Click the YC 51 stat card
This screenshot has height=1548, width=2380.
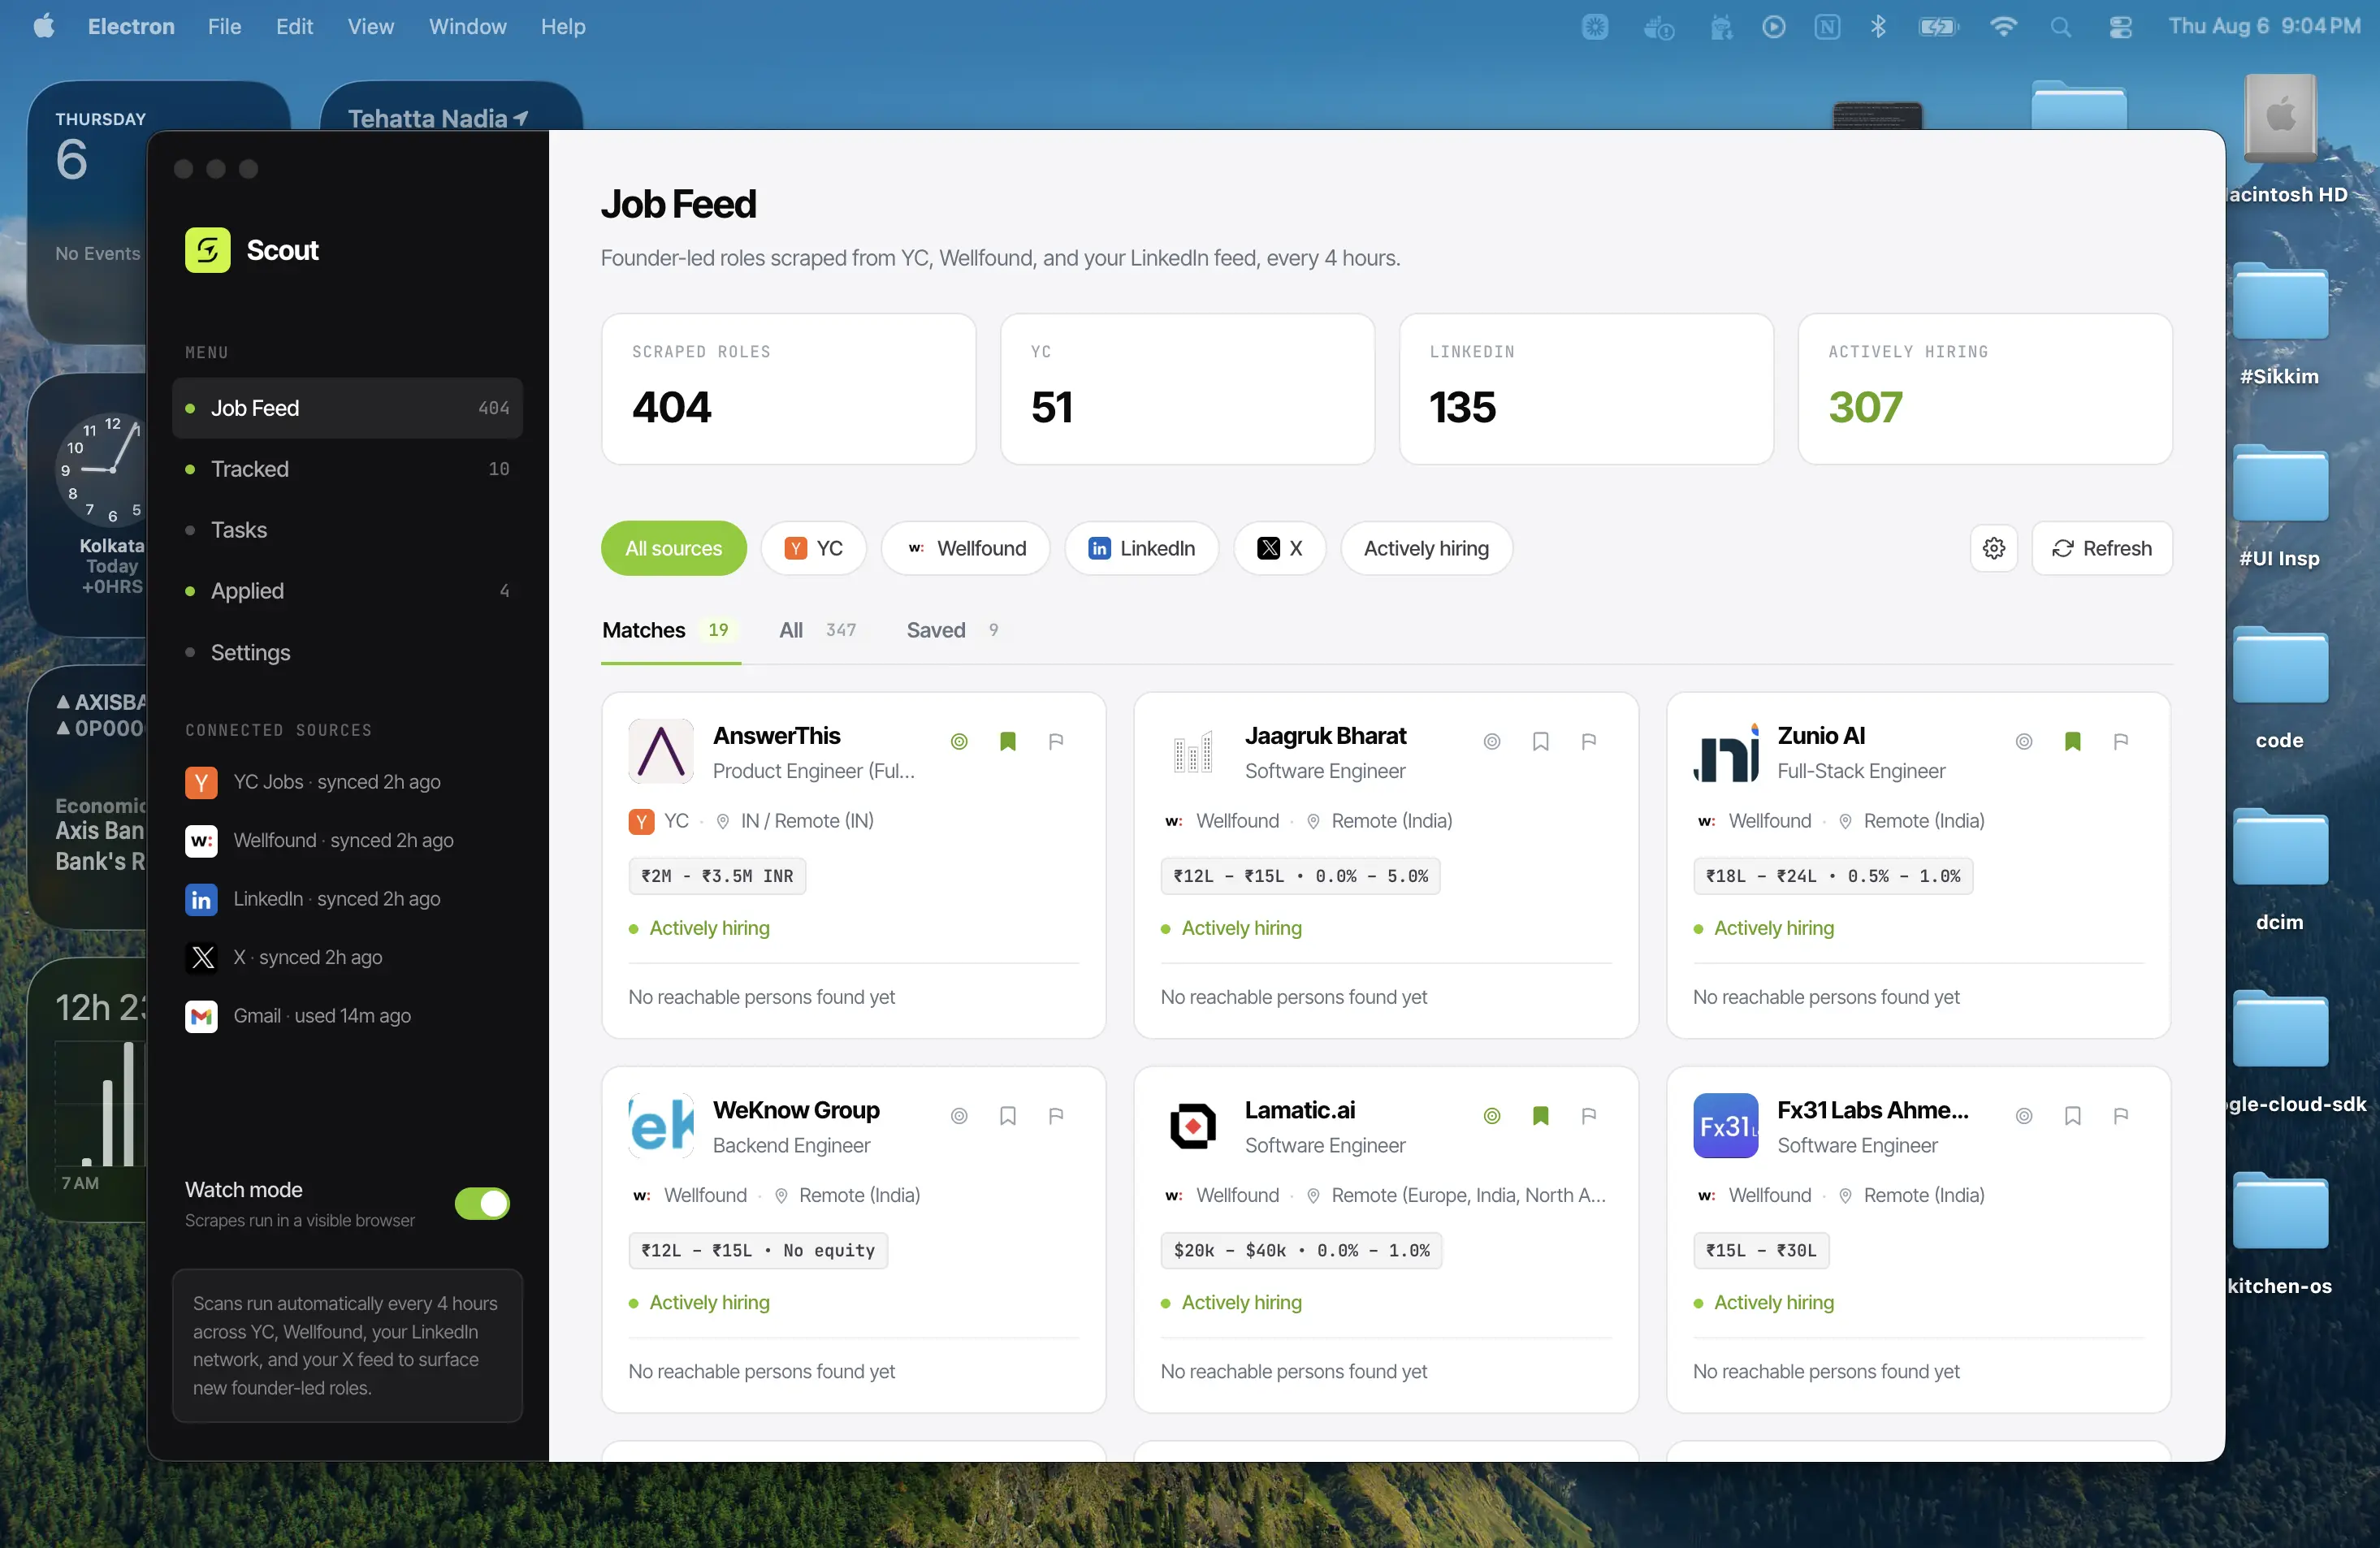tap(1187, 389)
